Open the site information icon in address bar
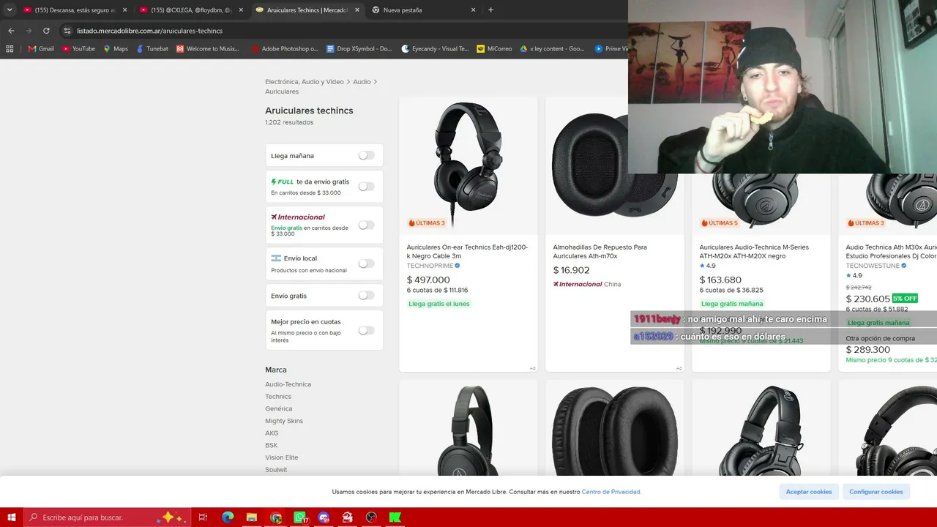Screen dimensions: 937x527 [67, 31]
